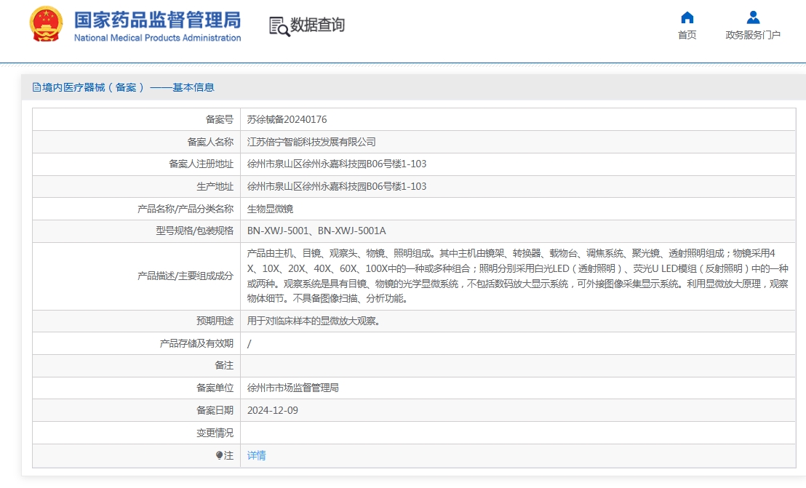This screenshot has height=488, width=806.
Task: Click the 预期用途 label
Action: tap(215, 321)
